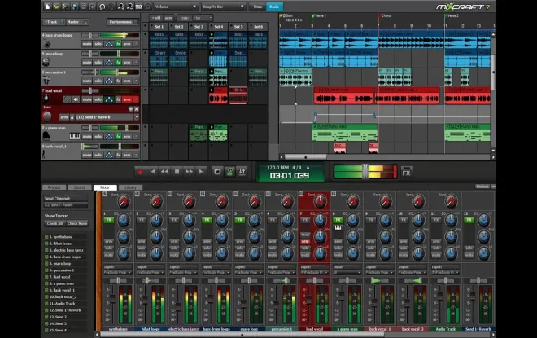
Task: Click the +Track button
Action: tap(52, 22)
